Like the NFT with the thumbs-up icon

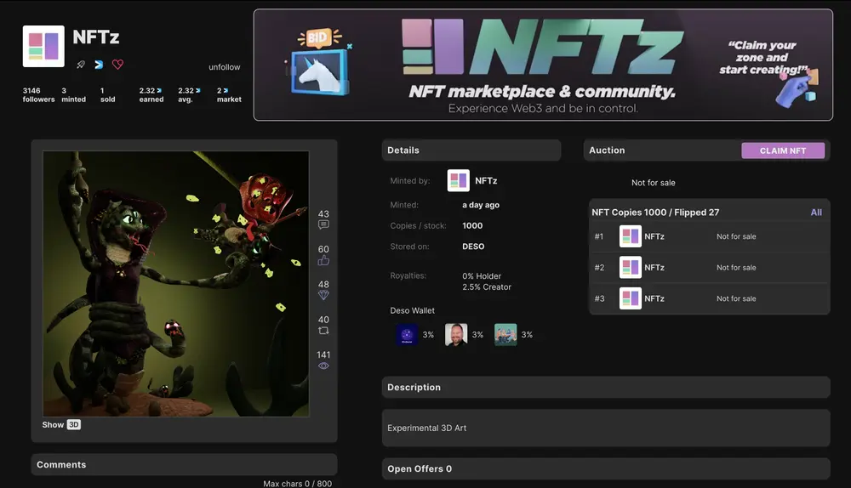pyautogui.click(x=323, y=261)
